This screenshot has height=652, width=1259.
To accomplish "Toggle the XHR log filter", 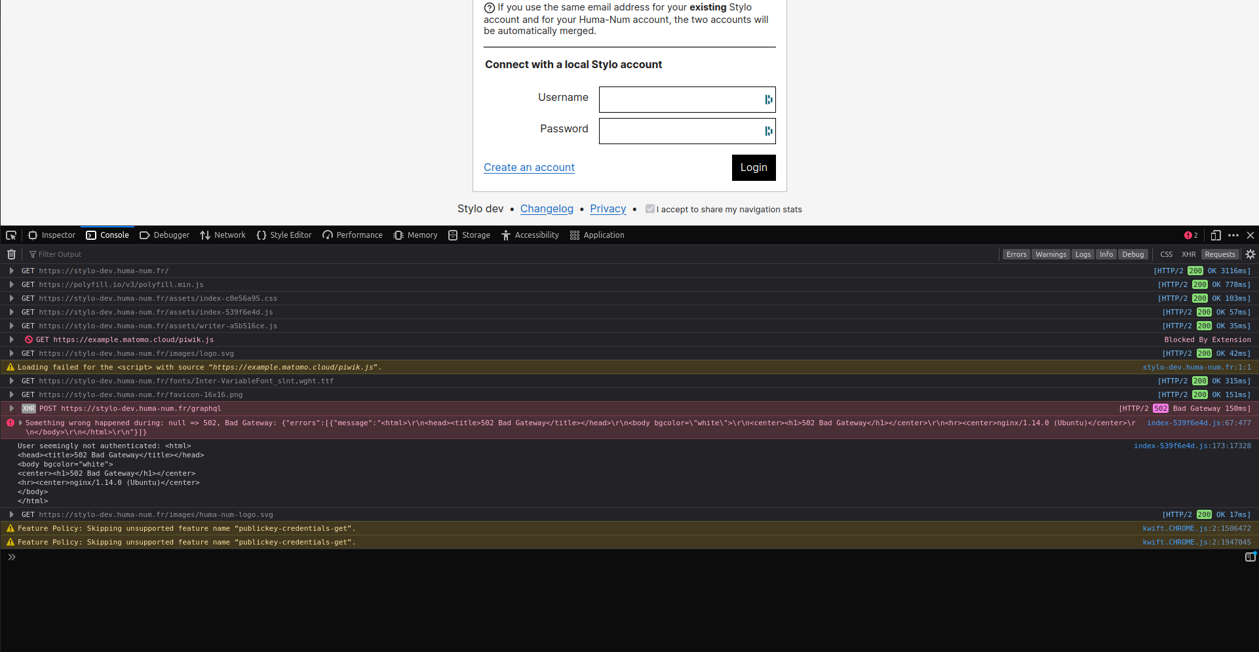I will click(1188, 254).
